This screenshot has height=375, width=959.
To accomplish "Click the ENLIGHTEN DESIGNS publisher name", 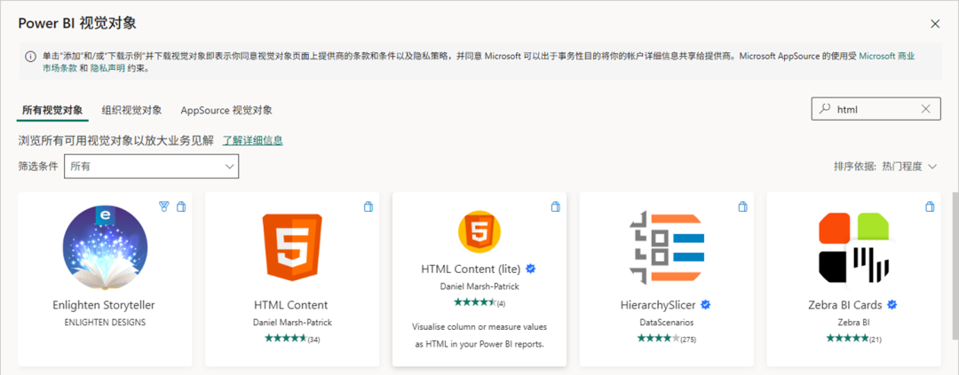I will [x=105, y=322].
